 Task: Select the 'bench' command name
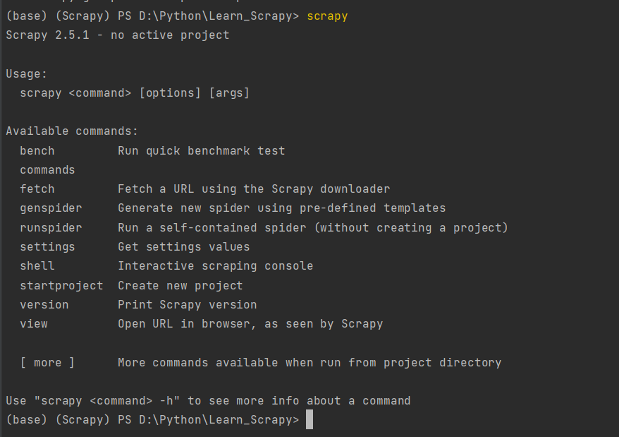tap(37, 151)
